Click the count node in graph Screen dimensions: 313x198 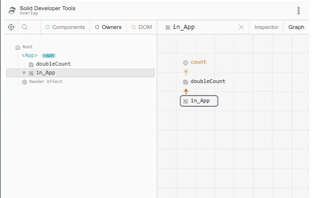point(198,62)
